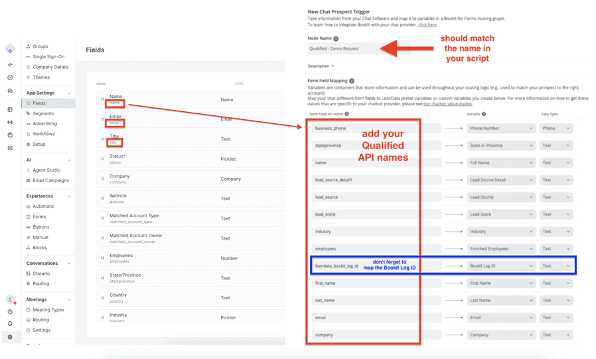
Task: Grab the drag handle on the Company field row
Action: pos(102,179)
